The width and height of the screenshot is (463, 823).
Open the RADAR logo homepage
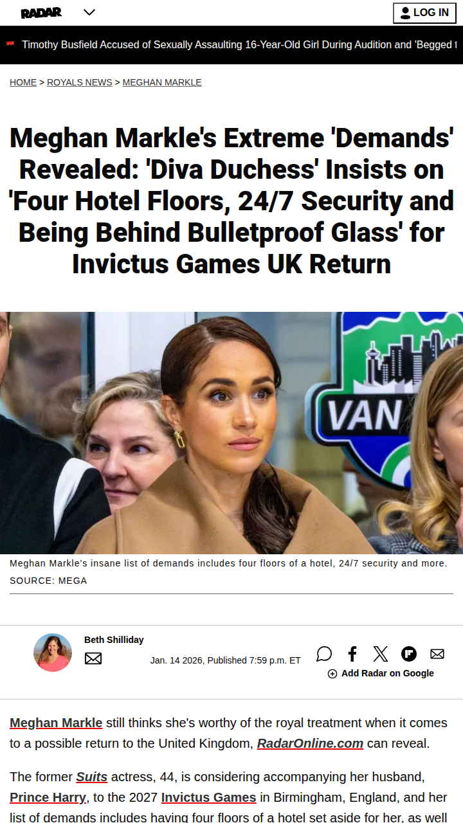[41, 12]
